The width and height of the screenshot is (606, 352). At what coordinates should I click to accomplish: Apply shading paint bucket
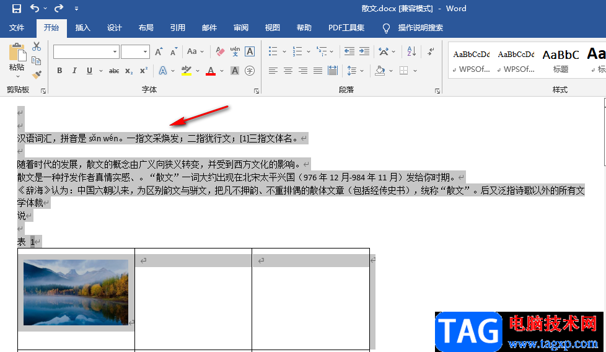pyautogui.click(x=380, y=71)
